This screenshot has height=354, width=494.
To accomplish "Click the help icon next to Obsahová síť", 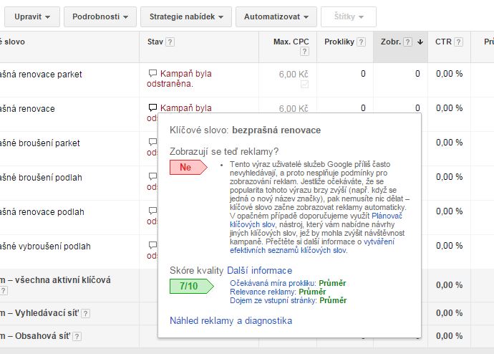I will pos(77,336).
